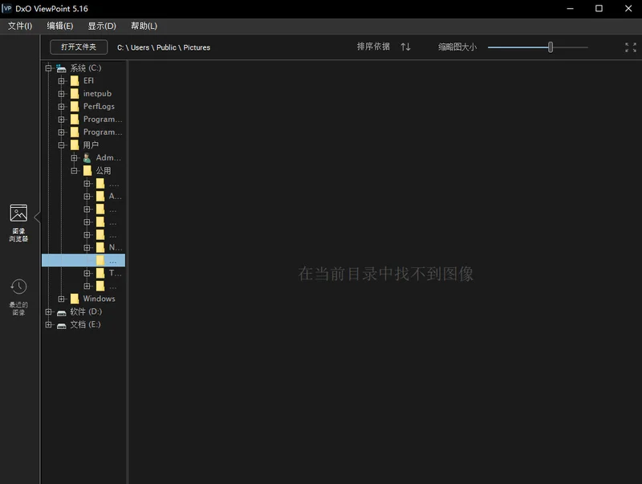Minimize the DxO ViewPoint window

570,9
